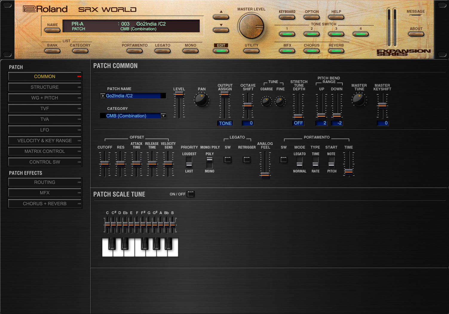The width and height of the screenshot is (449, 314).
Task: Toggle Tone Switch 1
Action: pyautogui.click(x=287, y=34)
